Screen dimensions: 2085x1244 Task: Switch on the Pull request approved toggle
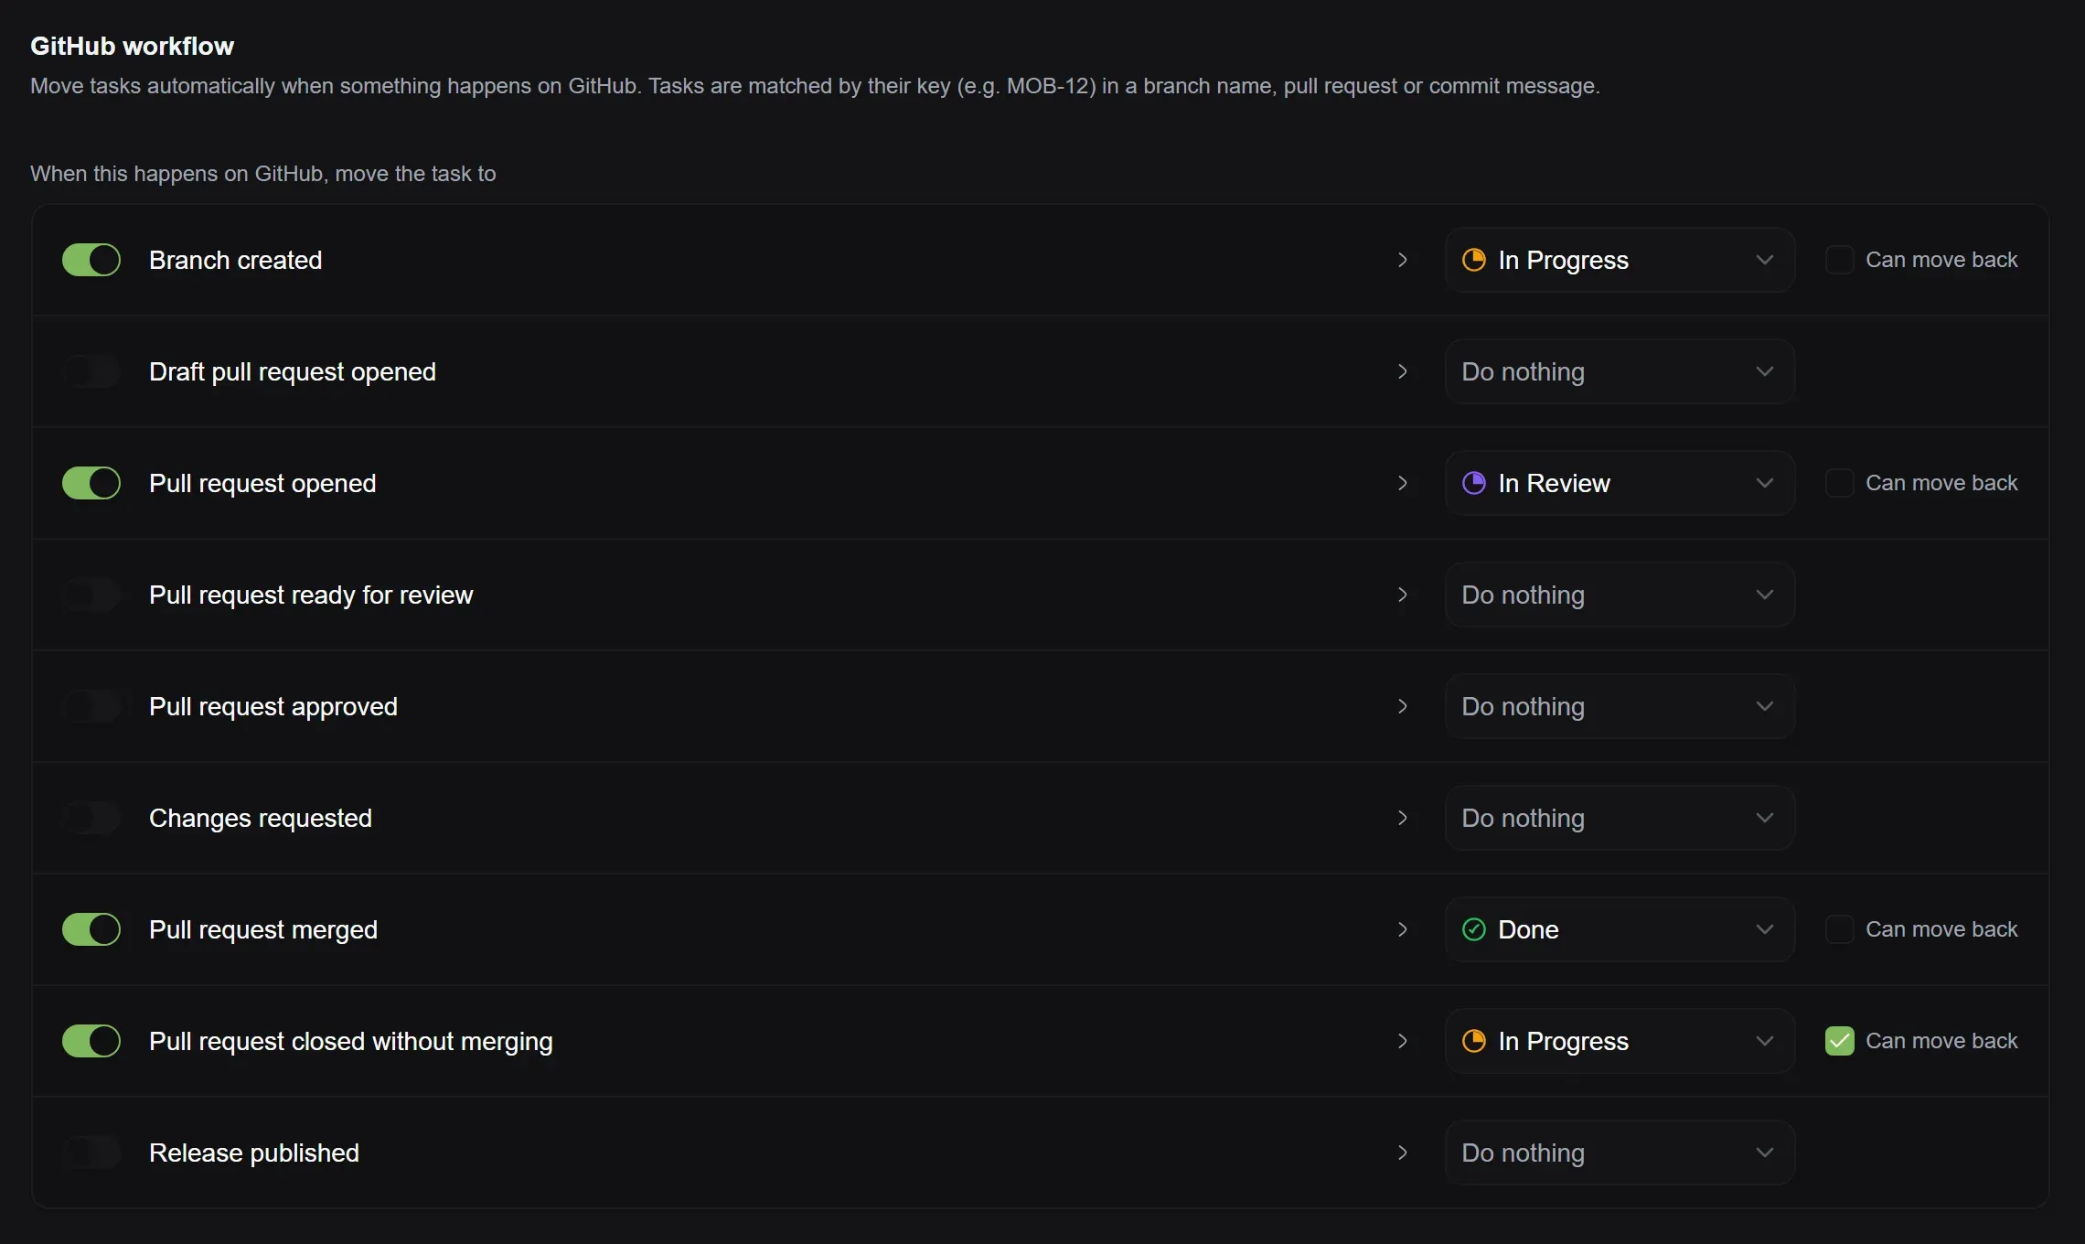pos(91,706)
